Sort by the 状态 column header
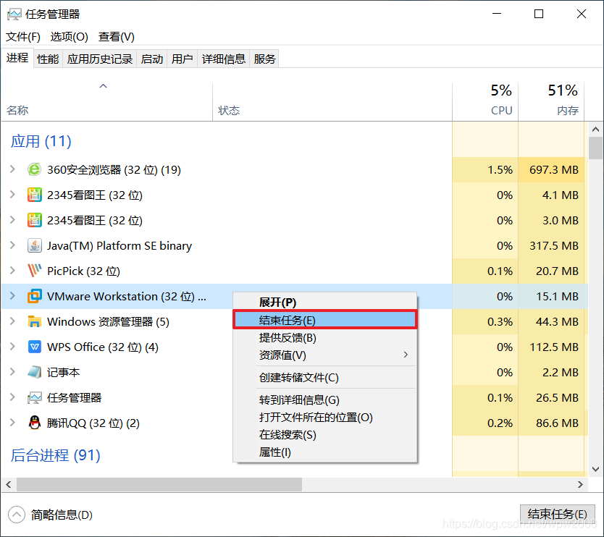The height and width of the screenshot is (537, 604). [332, 101]
